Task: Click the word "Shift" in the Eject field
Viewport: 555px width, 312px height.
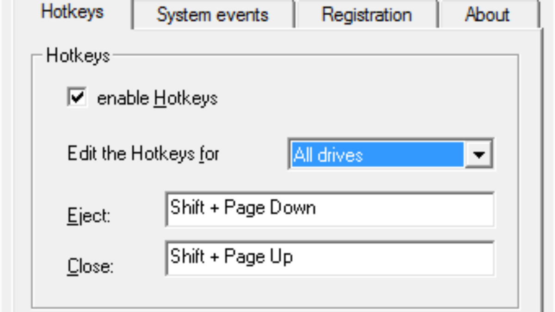Action: click(187, 208)
